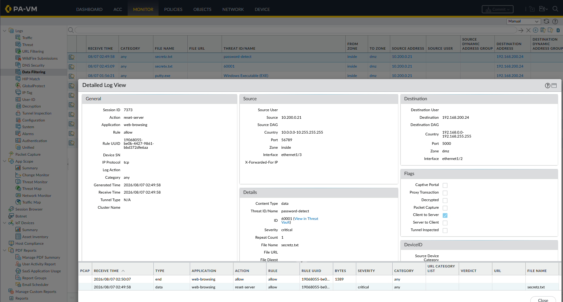Screen dimensions: 563x302
Task: Open Tunnel Inspection logs
Action: [37, 113]
